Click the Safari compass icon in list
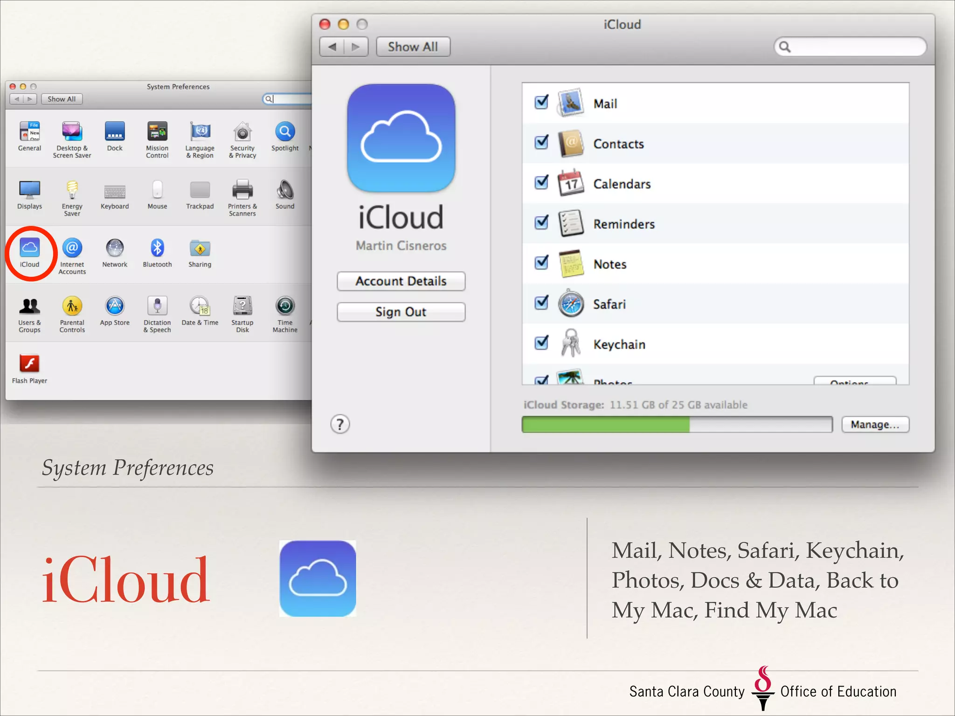 pos(571,303)
